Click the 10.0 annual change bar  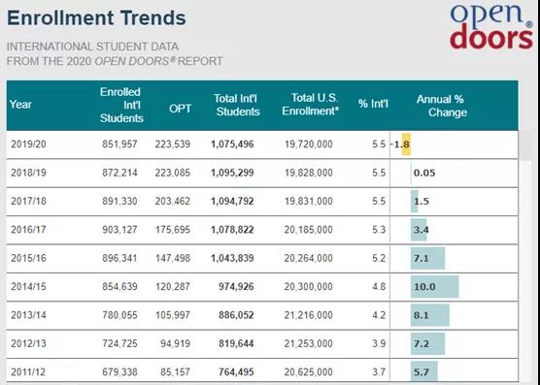click(x=434, y=287)
